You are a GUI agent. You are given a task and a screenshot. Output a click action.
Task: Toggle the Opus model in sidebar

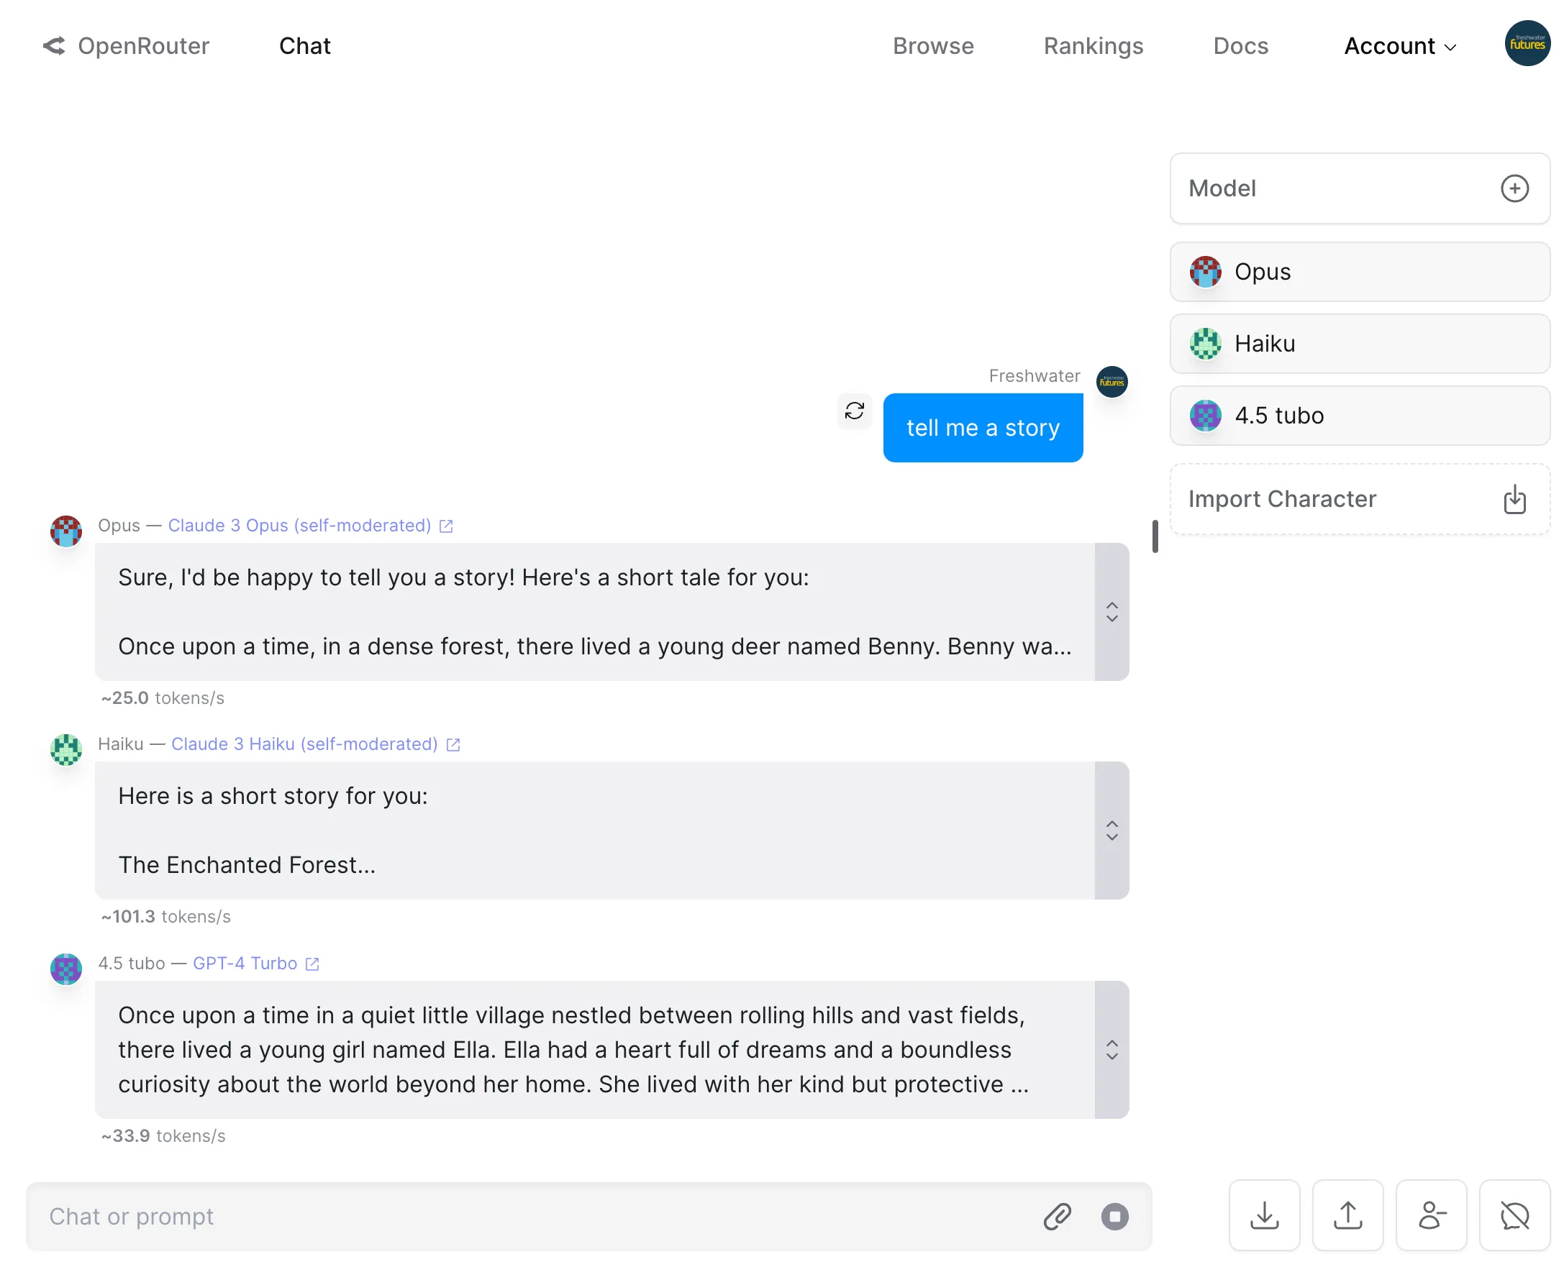(x=1359, y=272)
